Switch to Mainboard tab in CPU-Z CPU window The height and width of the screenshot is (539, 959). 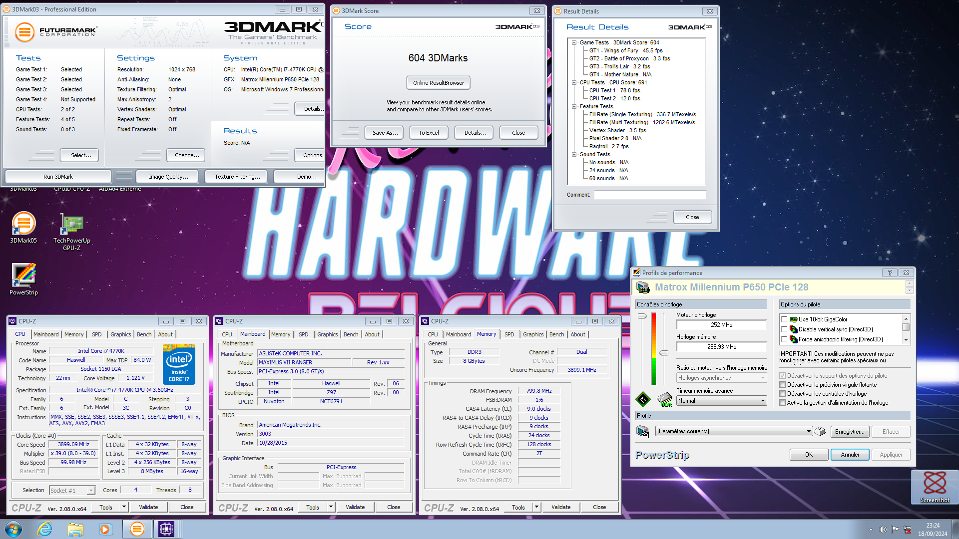coord(46,334)
